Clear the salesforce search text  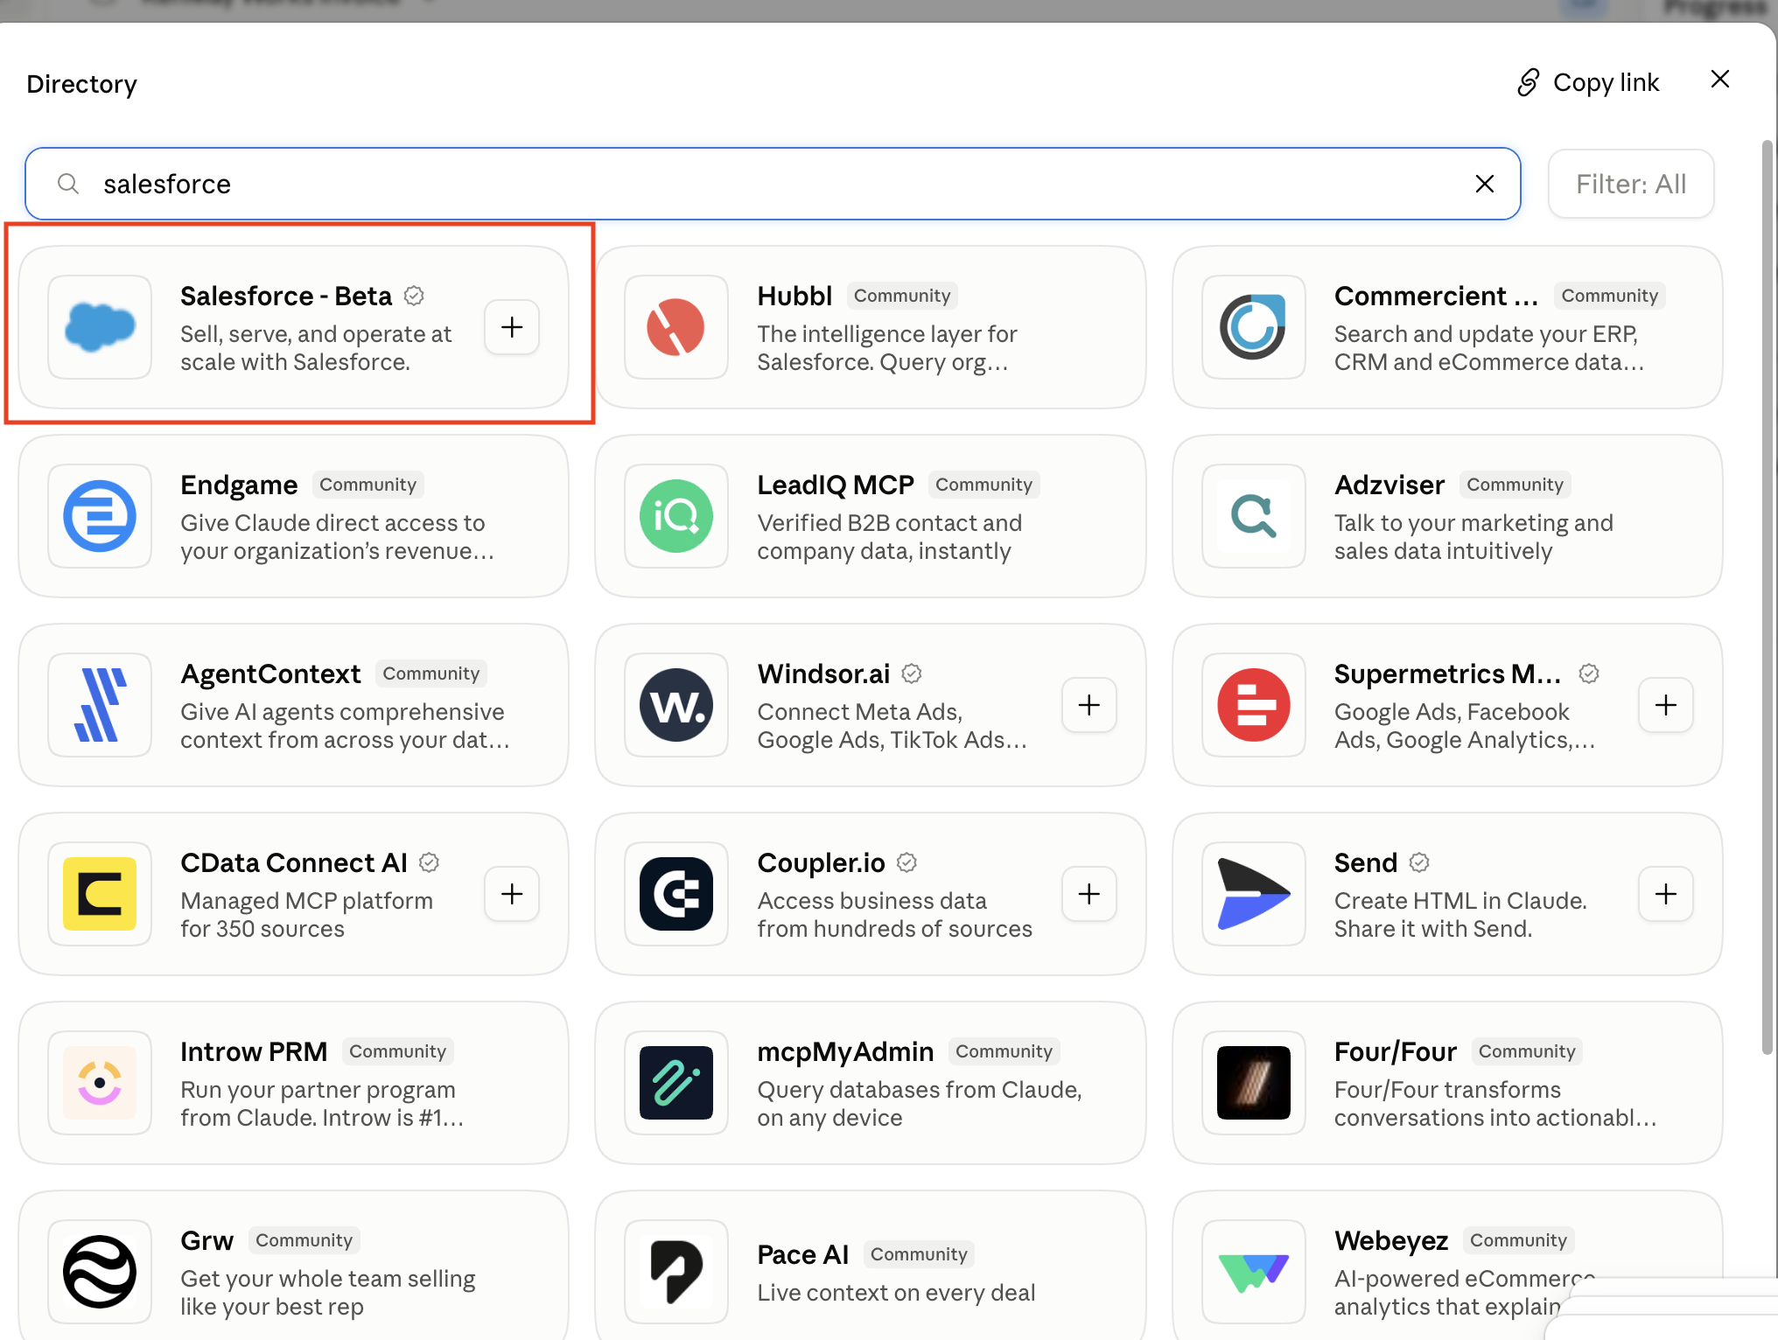1484,184
